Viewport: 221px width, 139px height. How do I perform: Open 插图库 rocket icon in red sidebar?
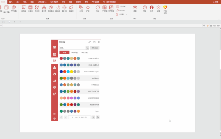(x=55, y=94)
